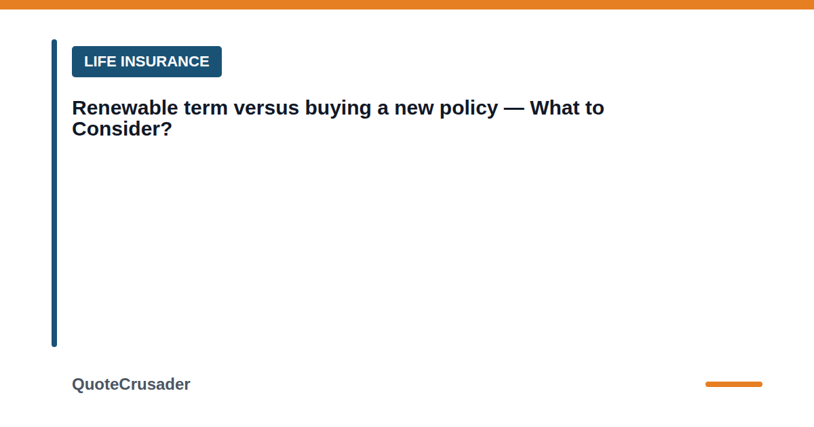Click the words "What to" in the headline

[567, 108]
